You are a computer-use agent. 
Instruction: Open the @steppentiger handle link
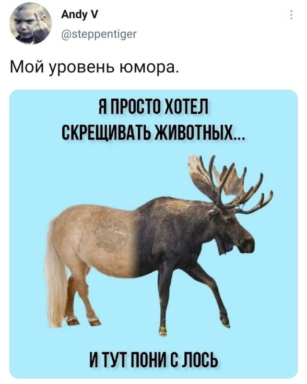(98, 34)
